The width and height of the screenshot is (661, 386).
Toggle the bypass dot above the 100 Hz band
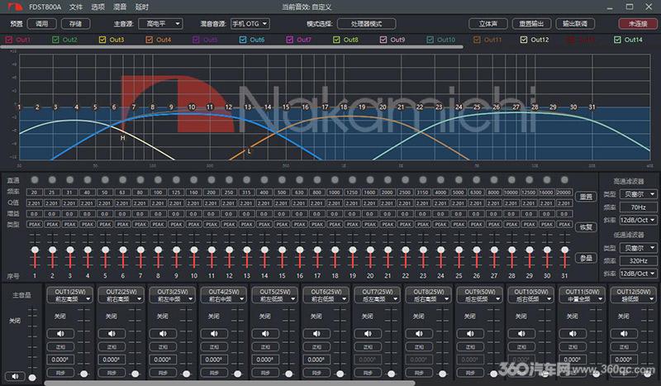[158, 180]
